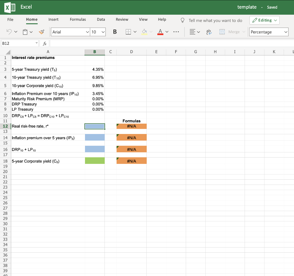Open the font color dropdown arrow

167,32
